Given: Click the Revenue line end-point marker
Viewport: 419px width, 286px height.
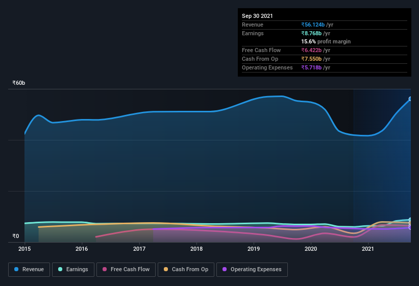Looking at the screenshot, I should [410, 99].
